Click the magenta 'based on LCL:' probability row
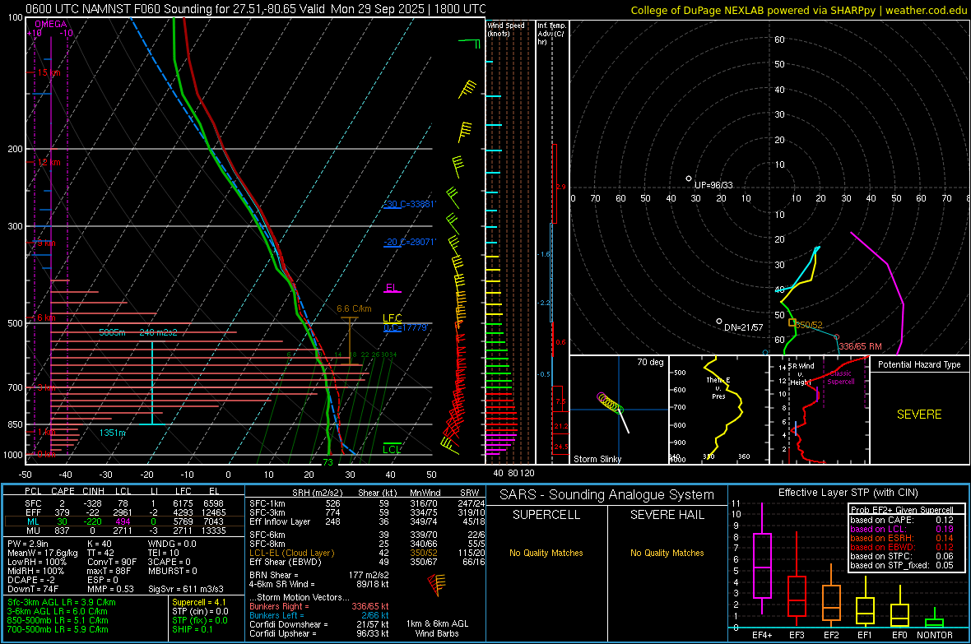 coord(902,529)
